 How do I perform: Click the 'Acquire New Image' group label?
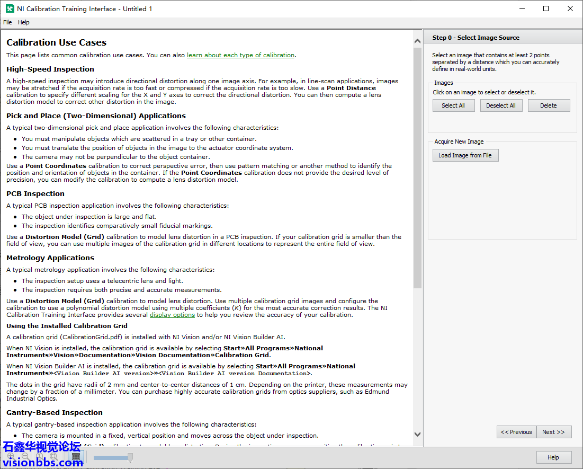coord(459,141)
